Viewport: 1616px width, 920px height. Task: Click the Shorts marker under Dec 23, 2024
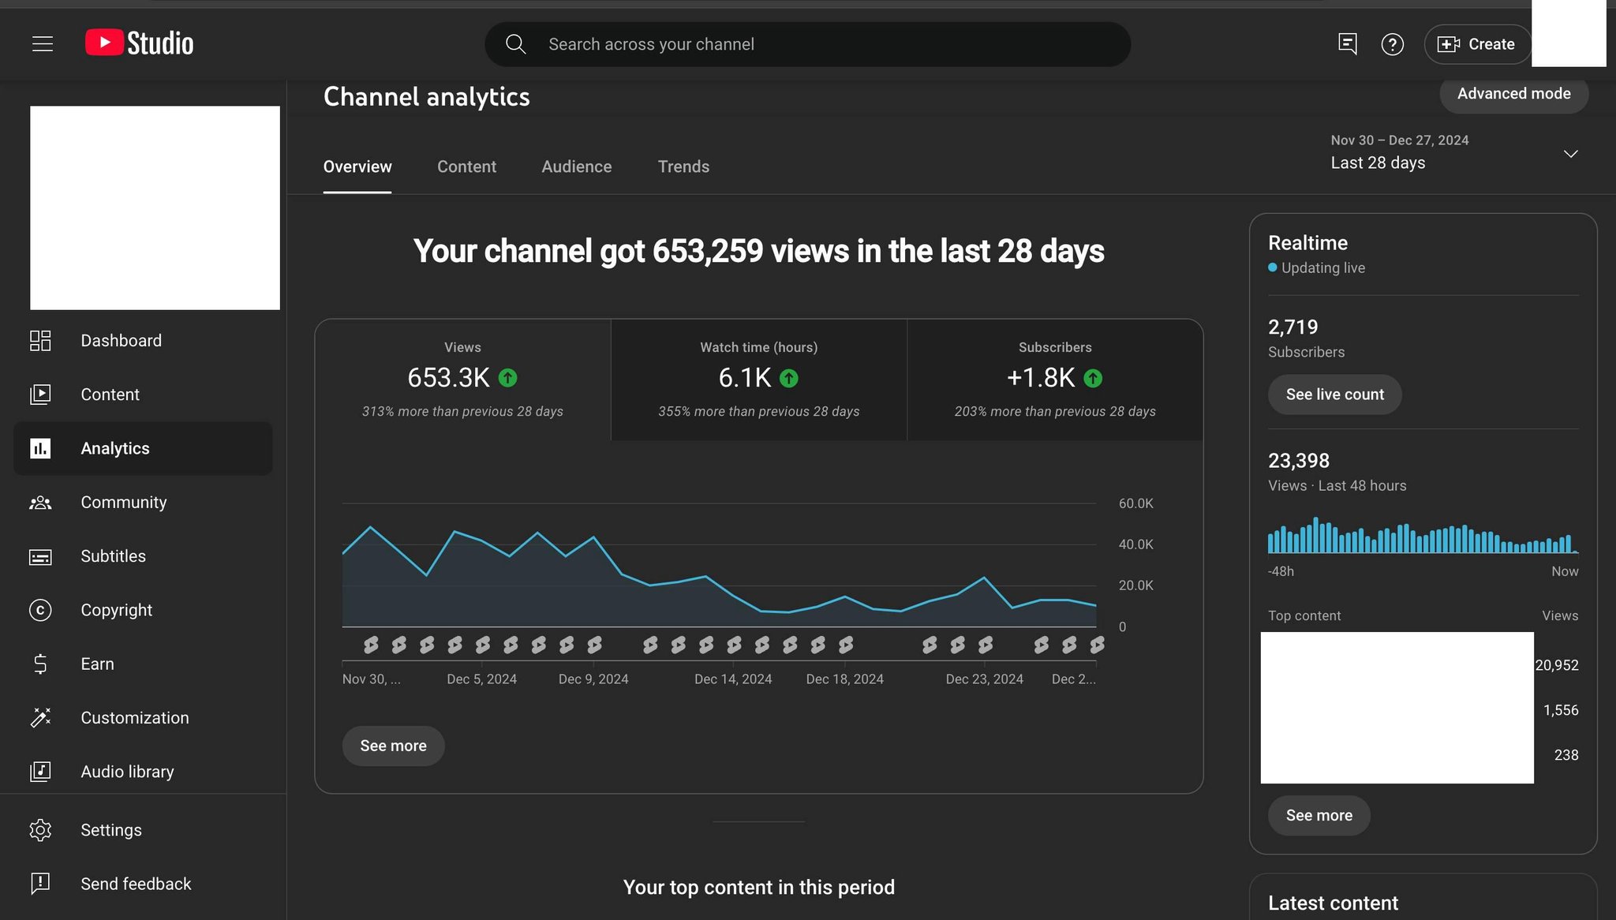coord(986,645)
